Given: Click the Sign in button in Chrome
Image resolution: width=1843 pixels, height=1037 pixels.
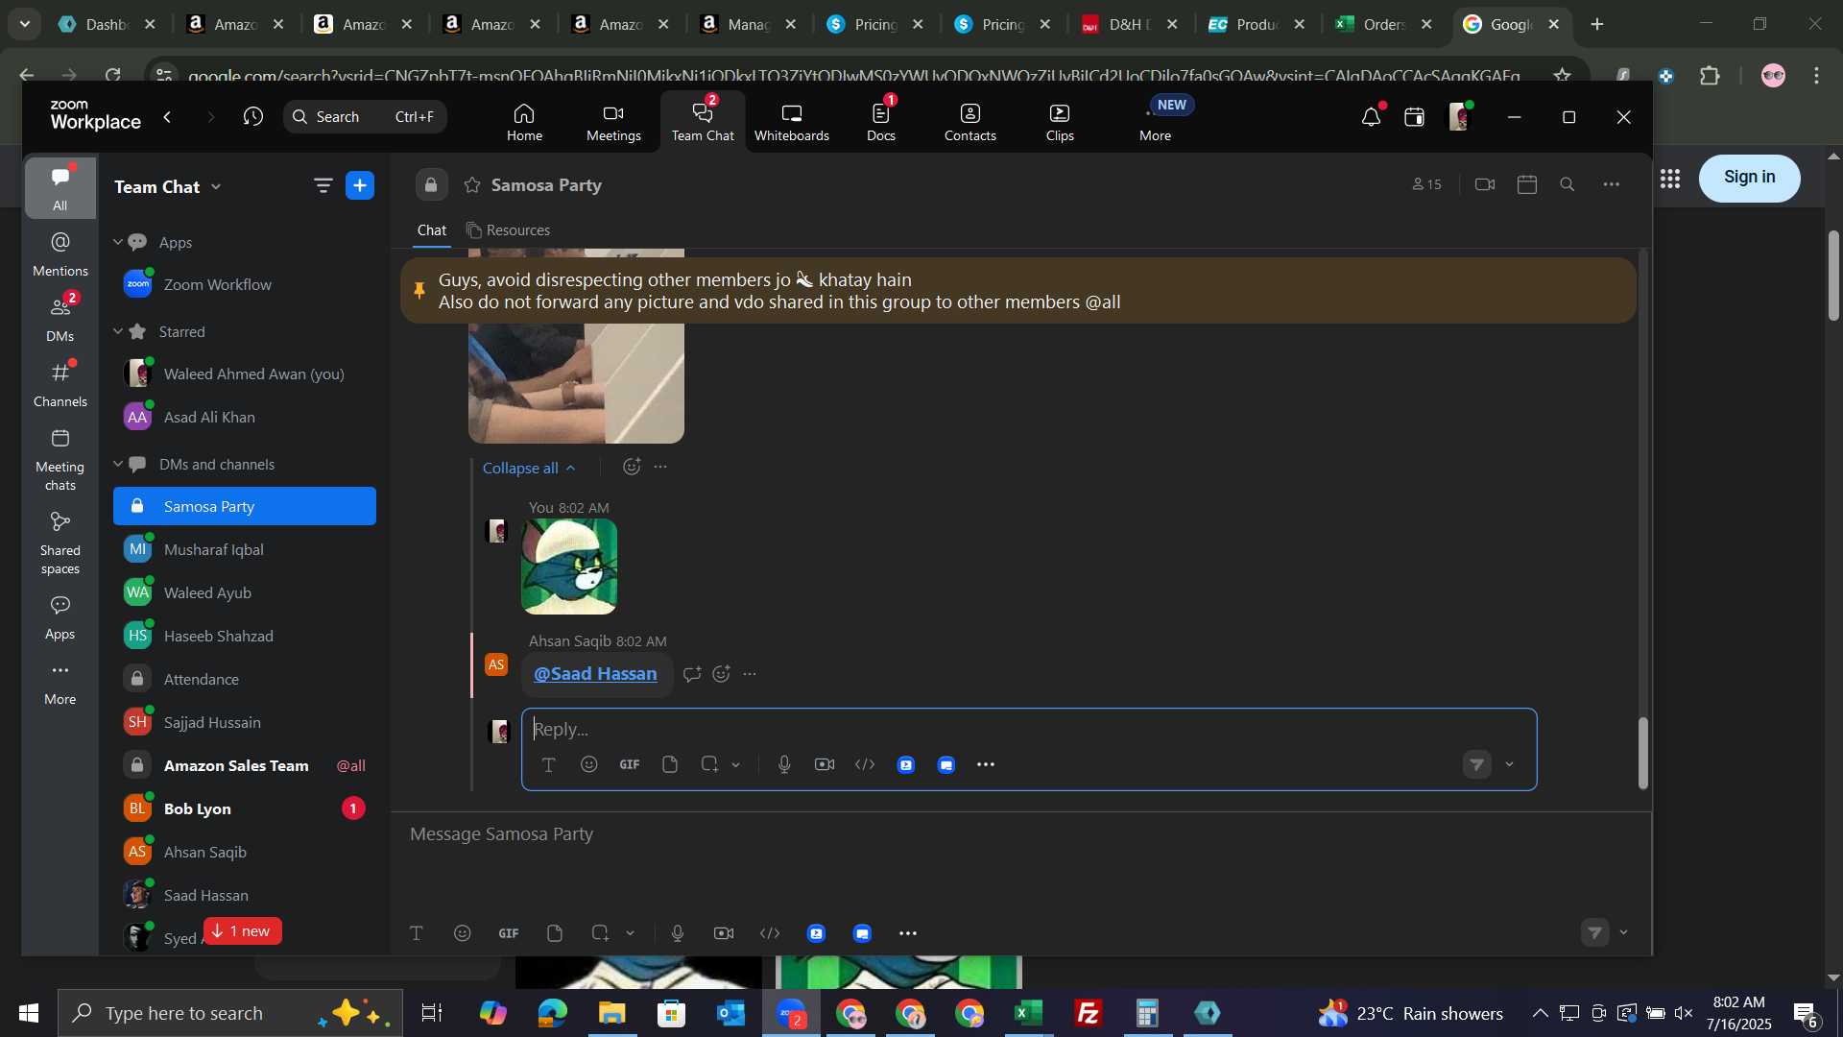Looking at the screenshot, I should [1749, 178].
